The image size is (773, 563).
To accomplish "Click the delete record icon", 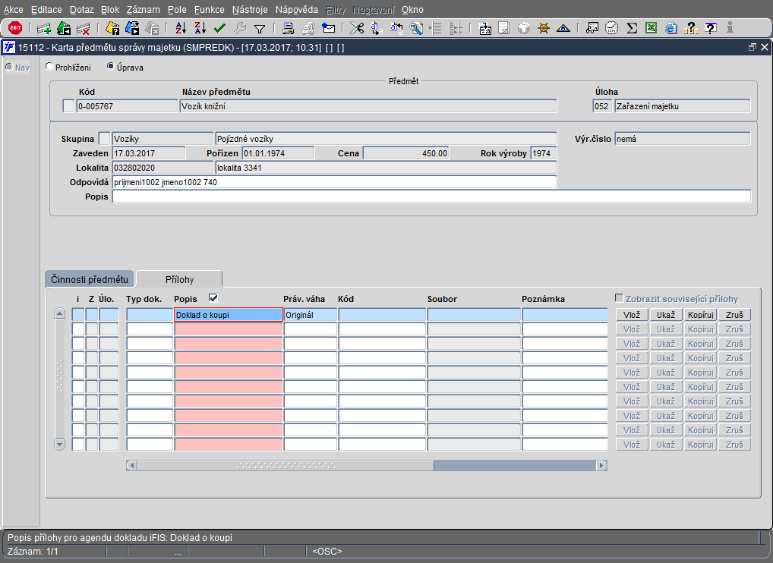I will coord(84,28).
